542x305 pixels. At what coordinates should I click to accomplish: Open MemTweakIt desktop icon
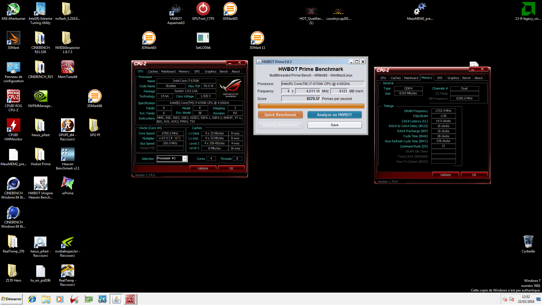point(67,69)
